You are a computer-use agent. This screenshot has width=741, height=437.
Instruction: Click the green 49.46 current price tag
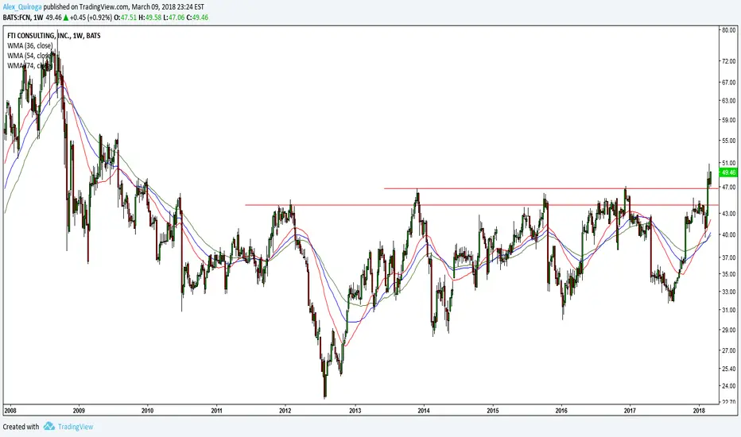[x=727, y=172]
